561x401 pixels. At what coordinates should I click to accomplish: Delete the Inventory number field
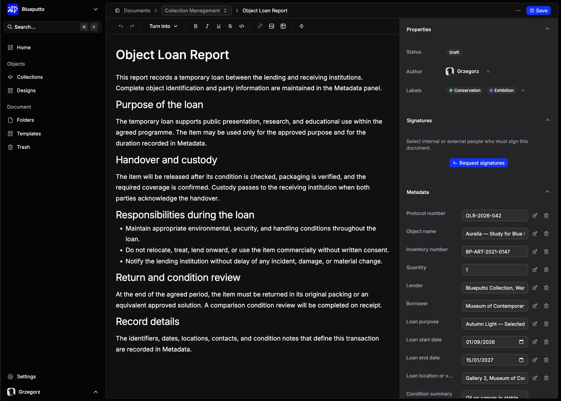tap(546, 252)
